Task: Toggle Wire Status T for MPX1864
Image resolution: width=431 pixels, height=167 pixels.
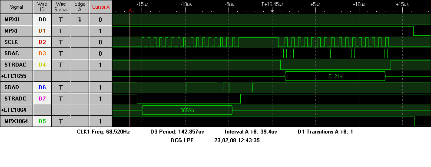Action: point(61,121)
